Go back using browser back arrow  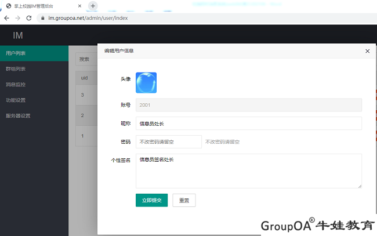click(7, 18)
